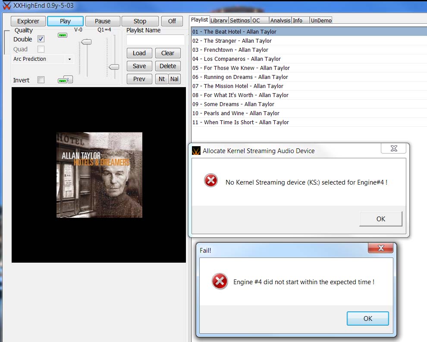Clear the playlist with Clear button
The height and width of the screenshot is (342, 427).
click(x=168, y=53)
